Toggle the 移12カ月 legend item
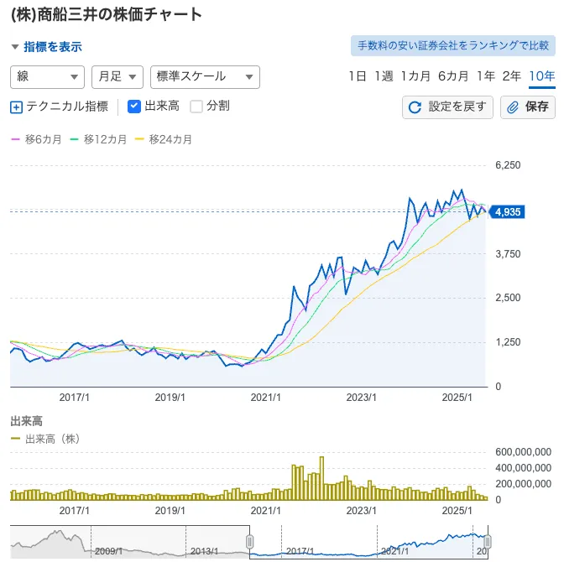This screenshot has height=562, width=564. (98, 139)
